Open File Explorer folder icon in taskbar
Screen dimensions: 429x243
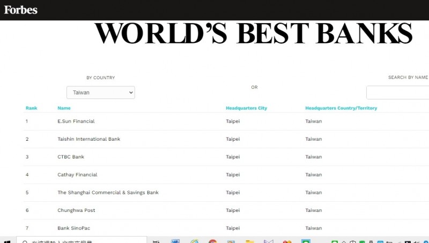[249, 241]
